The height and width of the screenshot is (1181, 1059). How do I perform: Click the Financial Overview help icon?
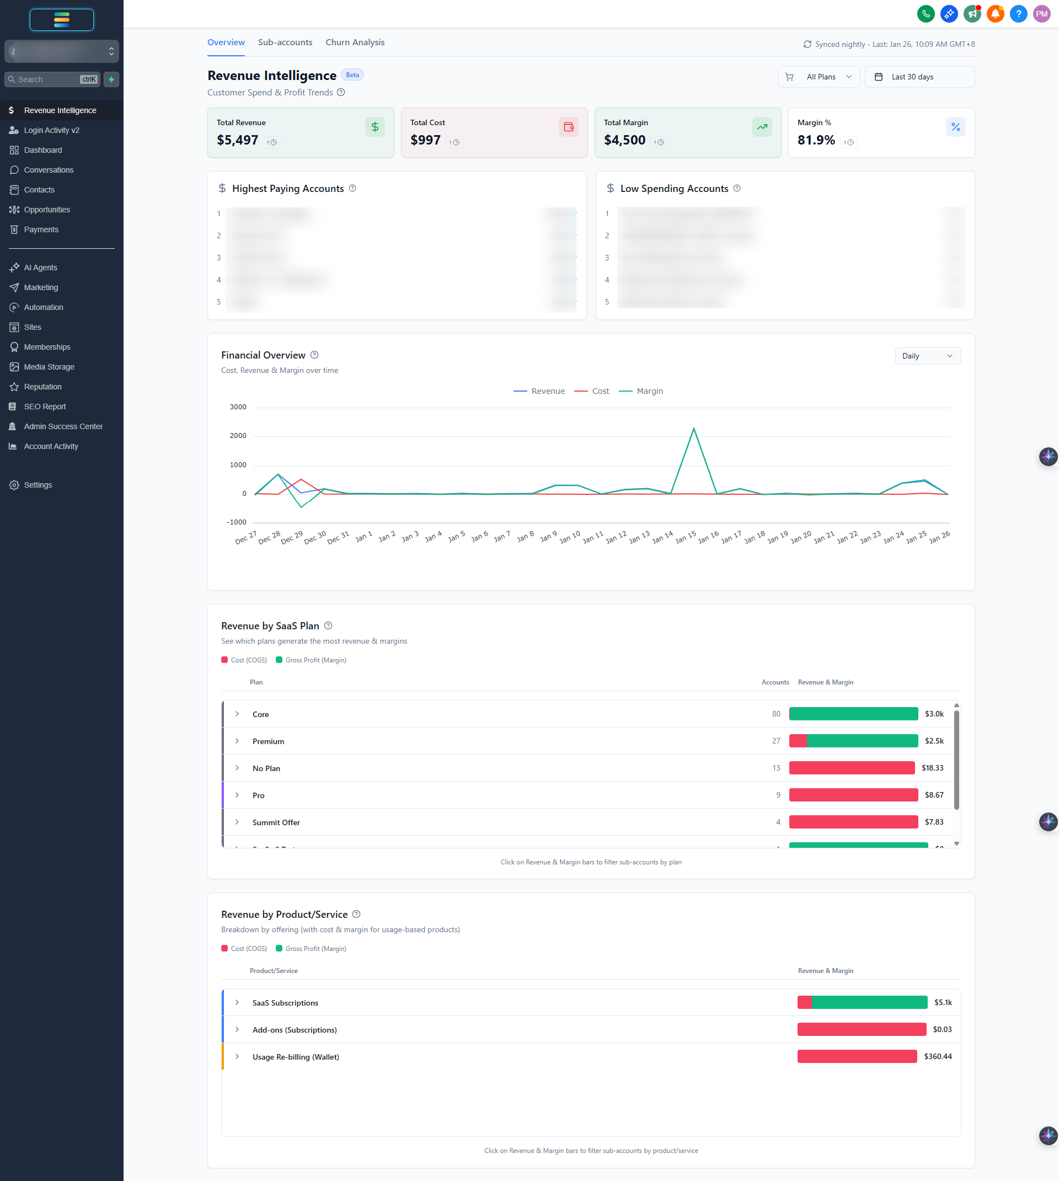tap(314, 355)
